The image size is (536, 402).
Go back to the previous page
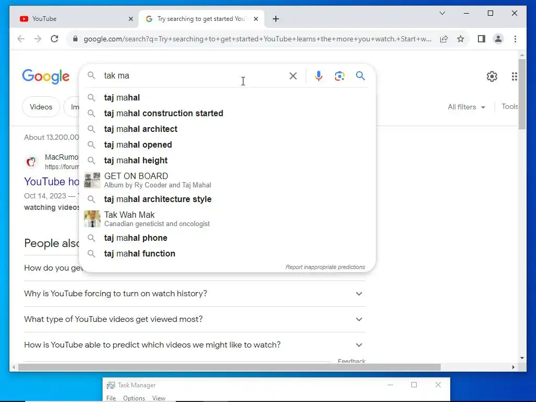point(21,39)
